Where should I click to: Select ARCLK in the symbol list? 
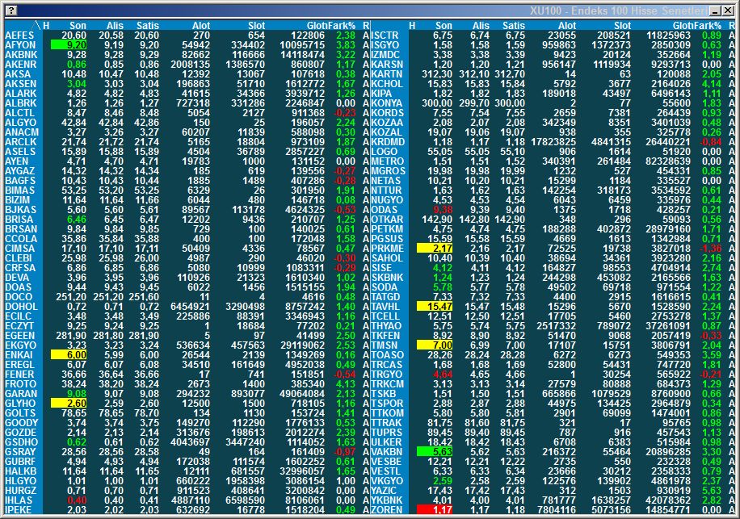(x=20, y=142)
